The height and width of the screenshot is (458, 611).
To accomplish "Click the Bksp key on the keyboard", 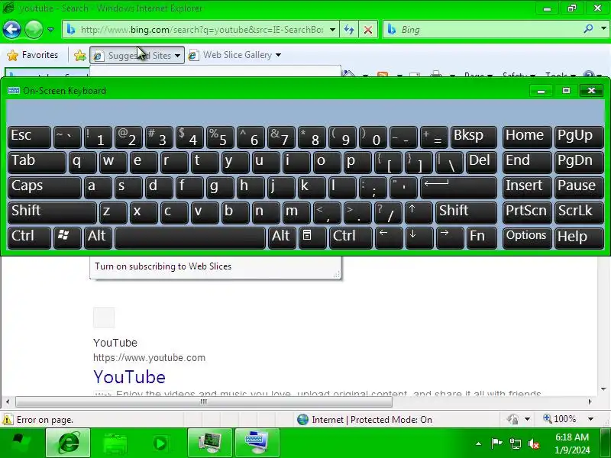I will pyautogui.click(x=474, y=137).
